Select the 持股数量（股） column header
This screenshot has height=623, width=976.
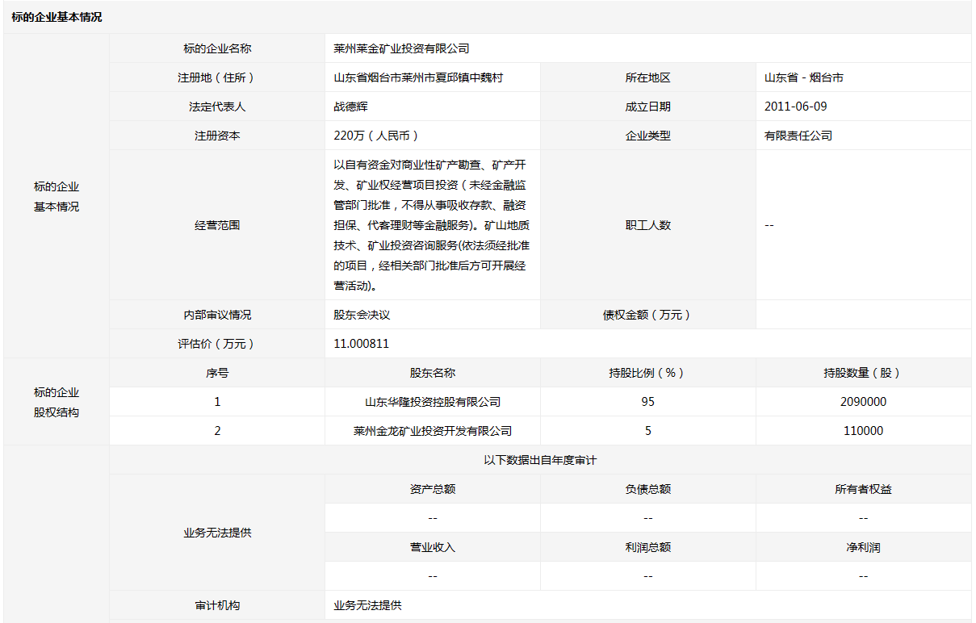coord(864,373)
